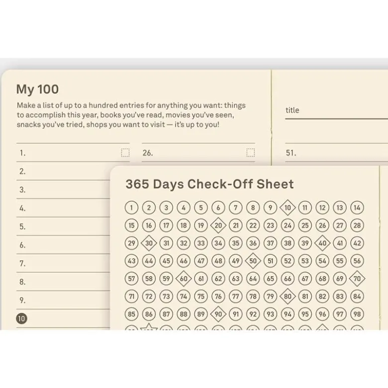
Task: Check off day 14 circle
Action: coord(357,207)
